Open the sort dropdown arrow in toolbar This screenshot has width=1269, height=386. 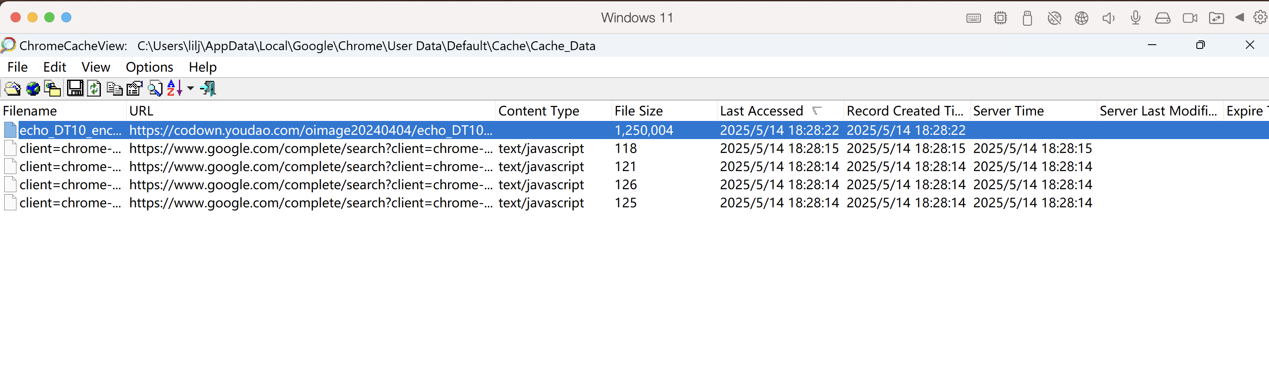190,88
